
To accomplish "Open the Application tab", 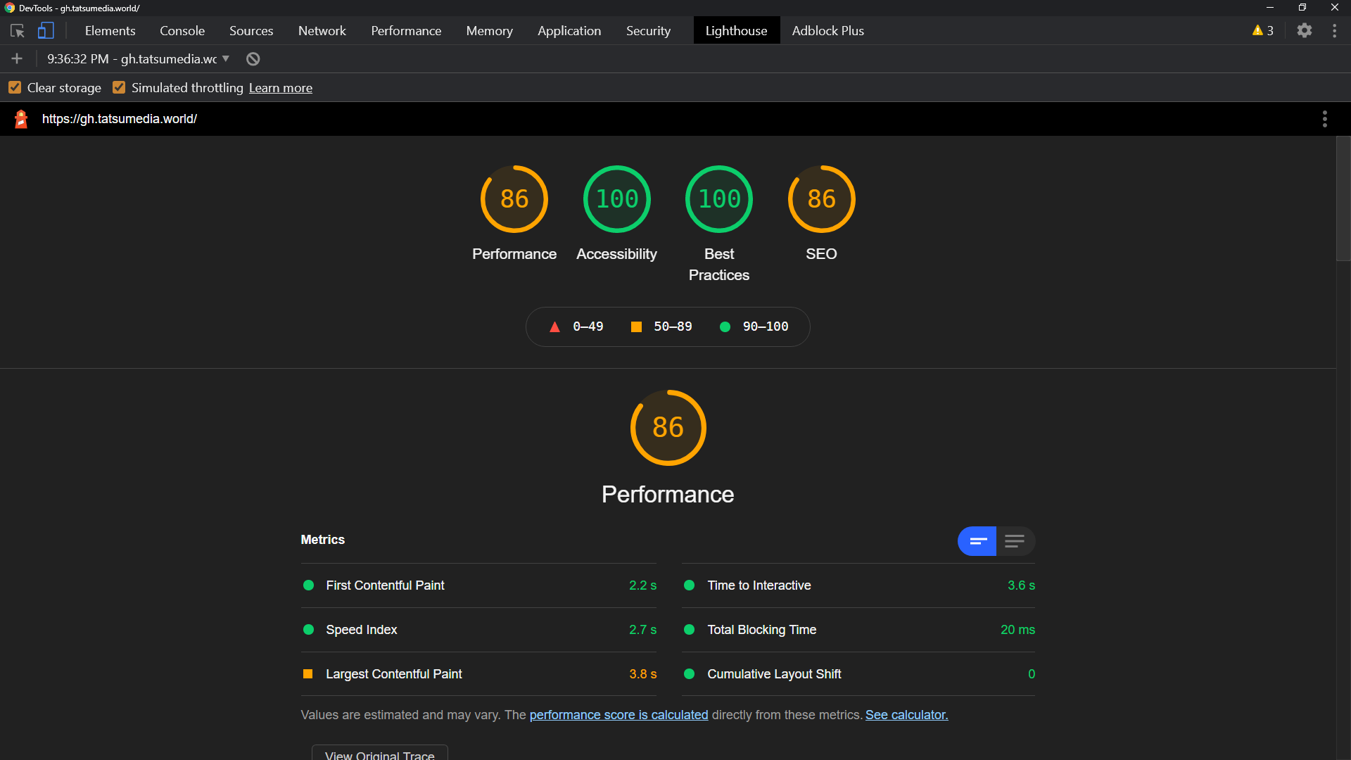I will pos(569,31).
